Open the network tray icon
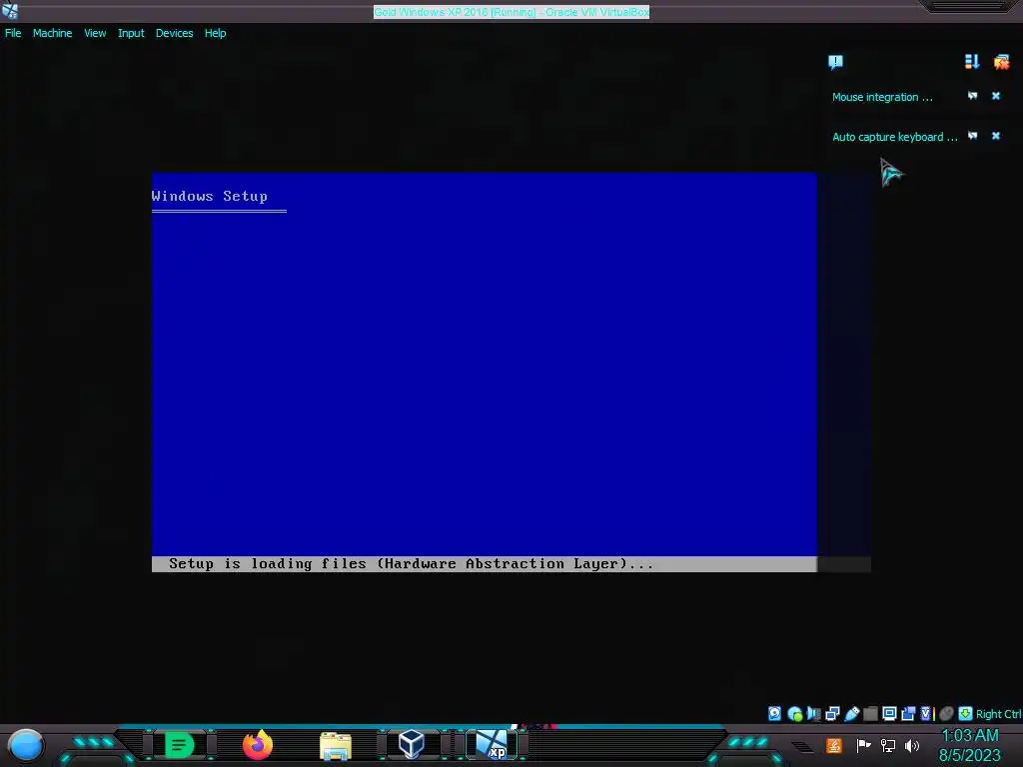Image resolution: width=1023 pixels, height=767 pixels. click(x=888, y=745)
